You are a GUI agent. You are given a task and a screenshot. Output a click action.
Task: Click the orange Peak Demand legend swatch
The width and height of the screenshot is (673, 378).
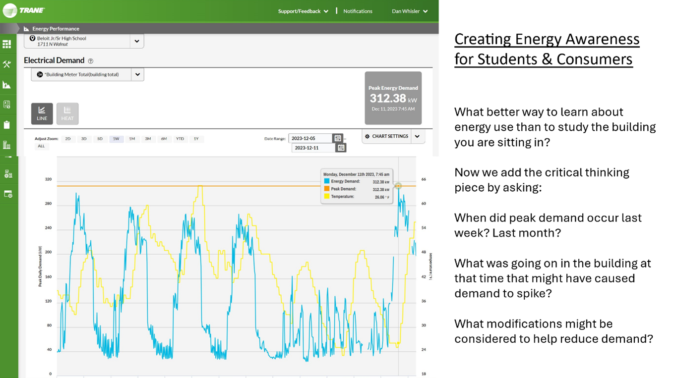pos(327,189)
